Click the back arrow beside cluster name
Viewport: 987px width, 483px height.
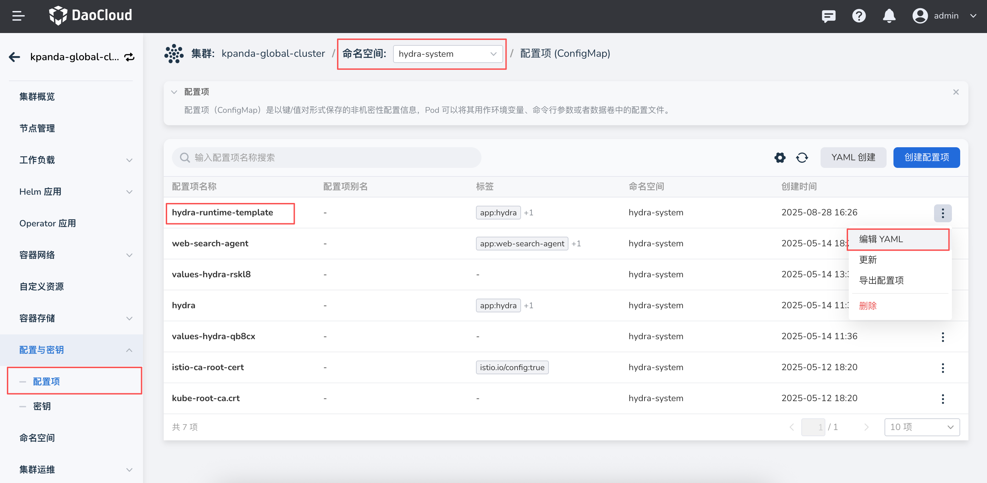click(14, 57)
